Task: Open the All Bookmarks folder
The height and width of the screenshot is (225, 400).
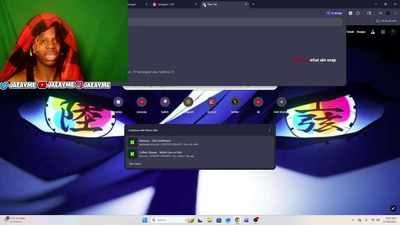Action: pyautogui.click(x=387, y=21)
